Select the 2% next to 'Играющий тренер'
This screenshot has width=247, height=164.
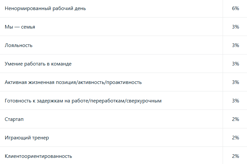[236, 138]
